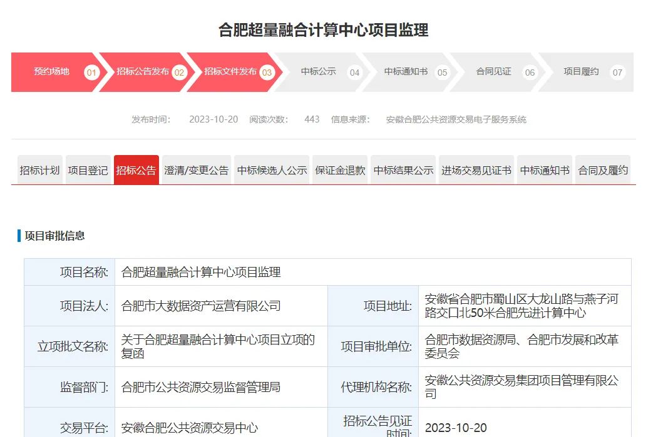The height and width of the screenshot is (437, 663).
Task: Switch to the 进场交易见证书 tab
Action: (476, 170)
